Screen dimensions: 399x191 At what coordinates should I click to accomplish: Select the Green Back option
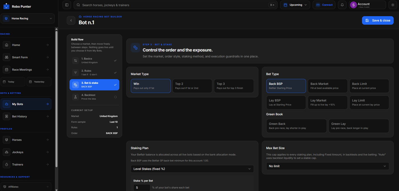(296, 126)
